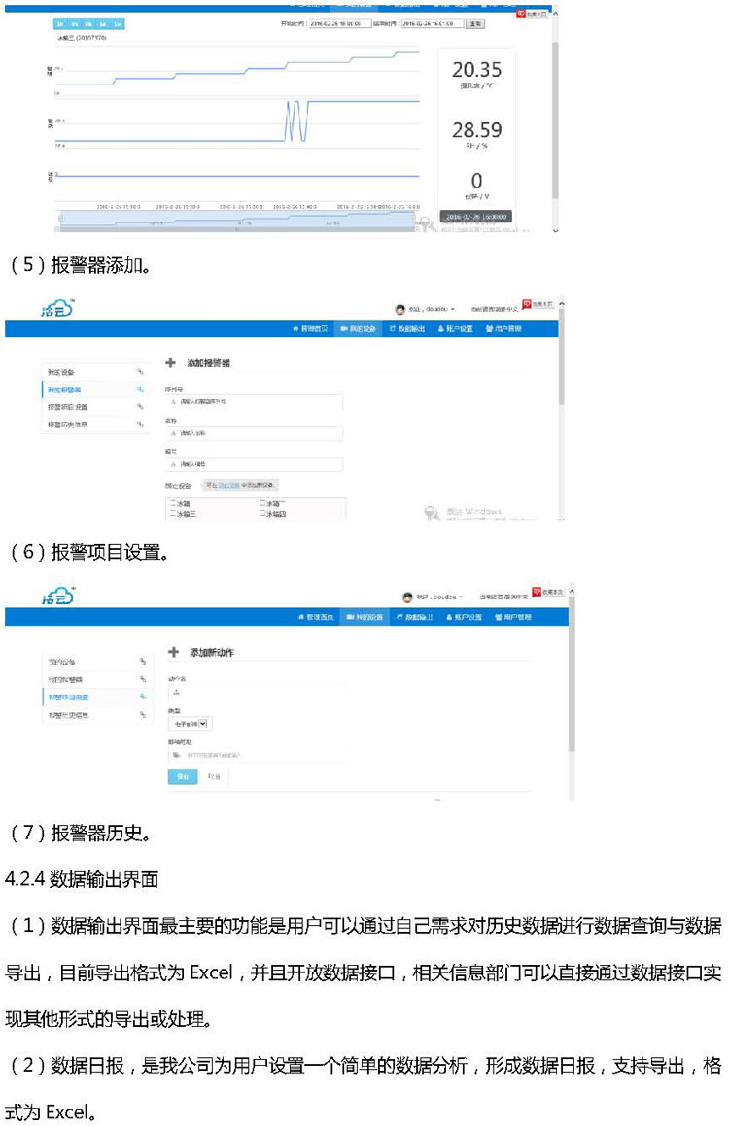Tick the 冰箱二 checkbox
The width and height of the screenshot is (729, 1126).
(x=262, y=504)
